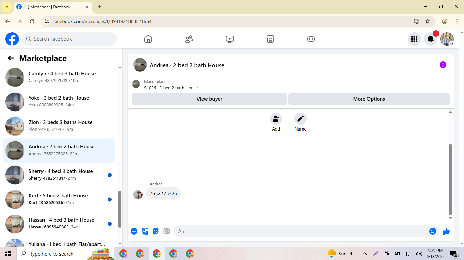The height and width of the screenshot is (260, 464).
Task: Open the volume control in system tray
Action: [x=419, y=254]
